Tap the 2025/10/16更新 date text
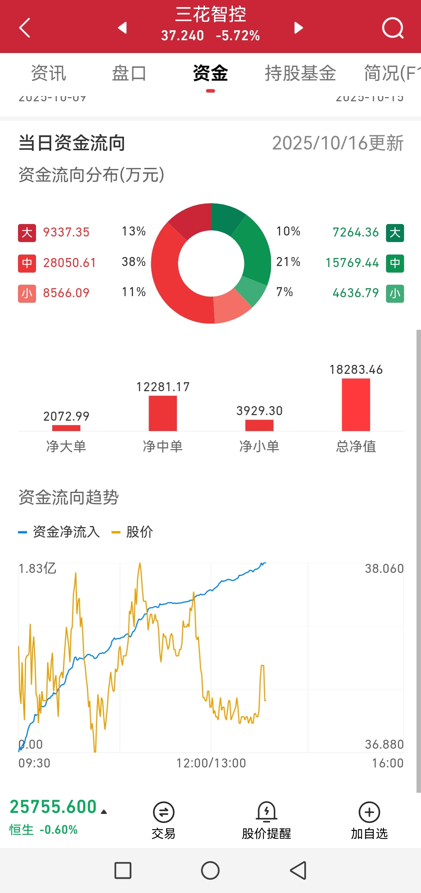421x893 pixels. pos(338,143)
